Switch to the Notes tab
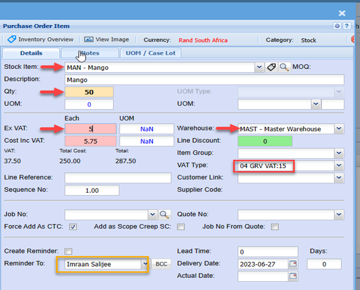Screen dimensions: 360x290 pyautogui.click(x=90, y=53)
